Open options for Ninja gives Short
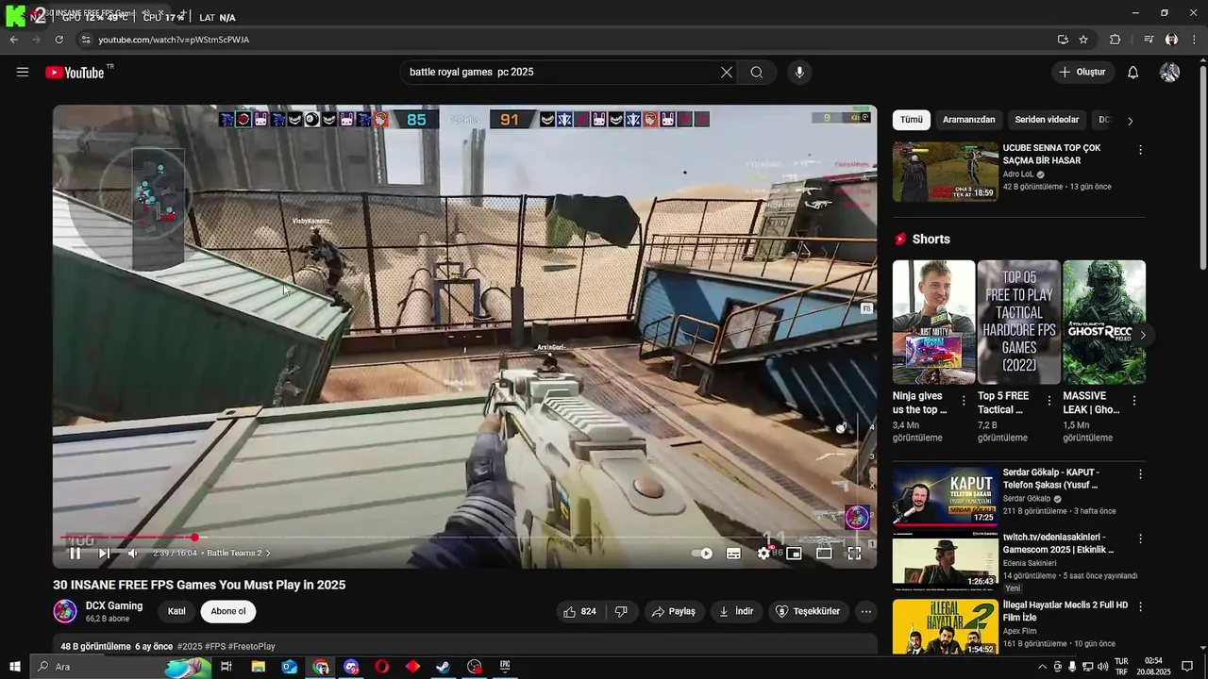The image size is (1208, 679). point(964,401)
